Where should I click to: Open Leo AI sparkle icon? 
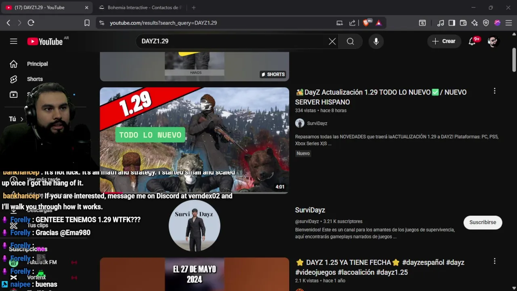(475, 23)
